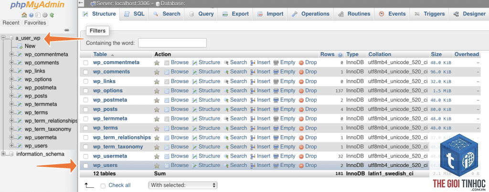The height and width of the screenshot is (192, 489).
Task: Check the wp_links row checkbox
Action: coord(86,81)
